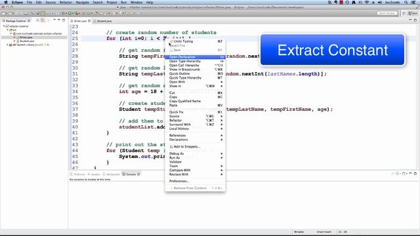Minimize the editor area

tap(410, 20)
